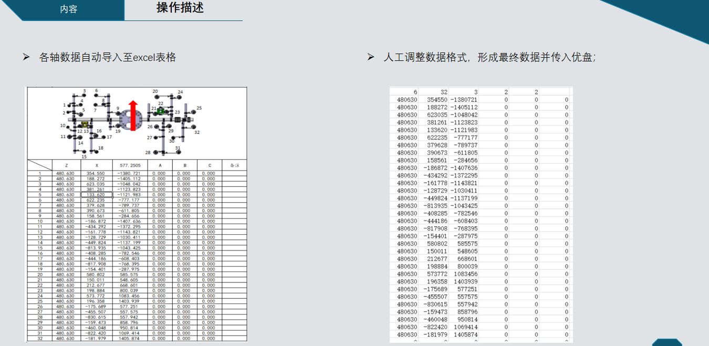Select the cell 354.550 in left table

[97, 173]
